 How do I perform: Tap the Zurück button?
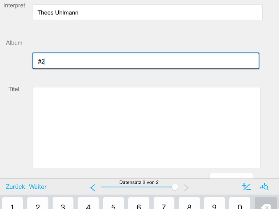point(15,187)
